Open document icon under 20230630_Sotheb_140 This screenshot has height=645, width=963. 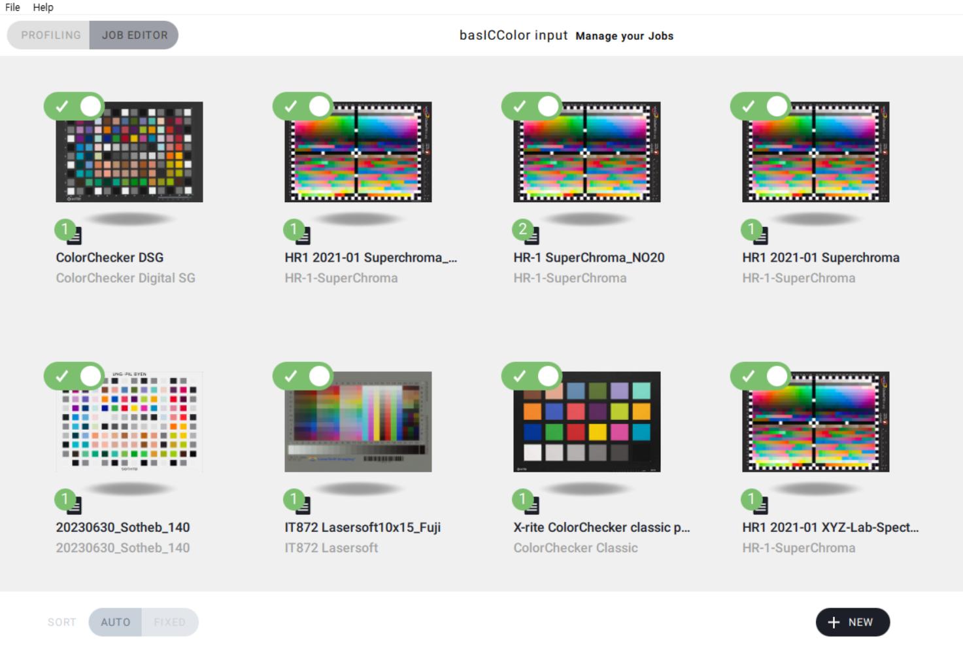pyautogui.click(x=73, y=504)
